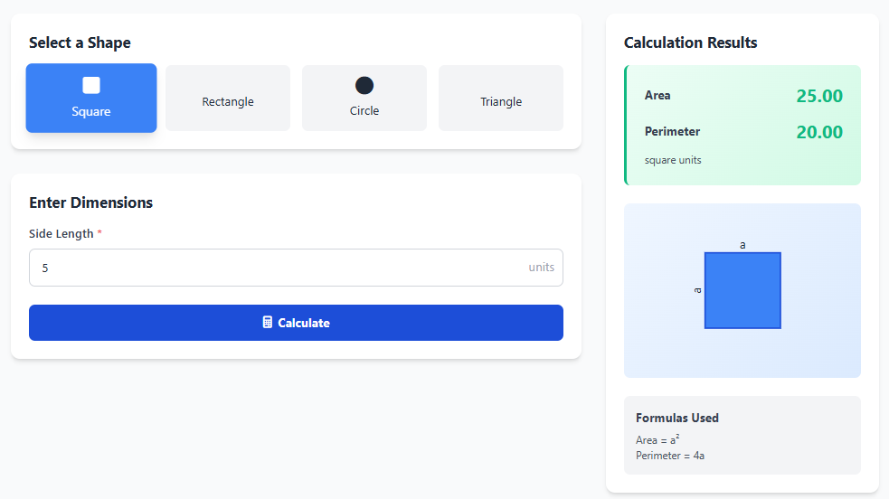The image size is (889, 499).
Task: Click the 'square units' caption text
Action: click(673, 160)
